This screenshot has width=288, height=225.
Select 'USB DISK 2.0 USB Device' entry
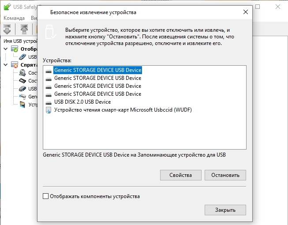82,102
